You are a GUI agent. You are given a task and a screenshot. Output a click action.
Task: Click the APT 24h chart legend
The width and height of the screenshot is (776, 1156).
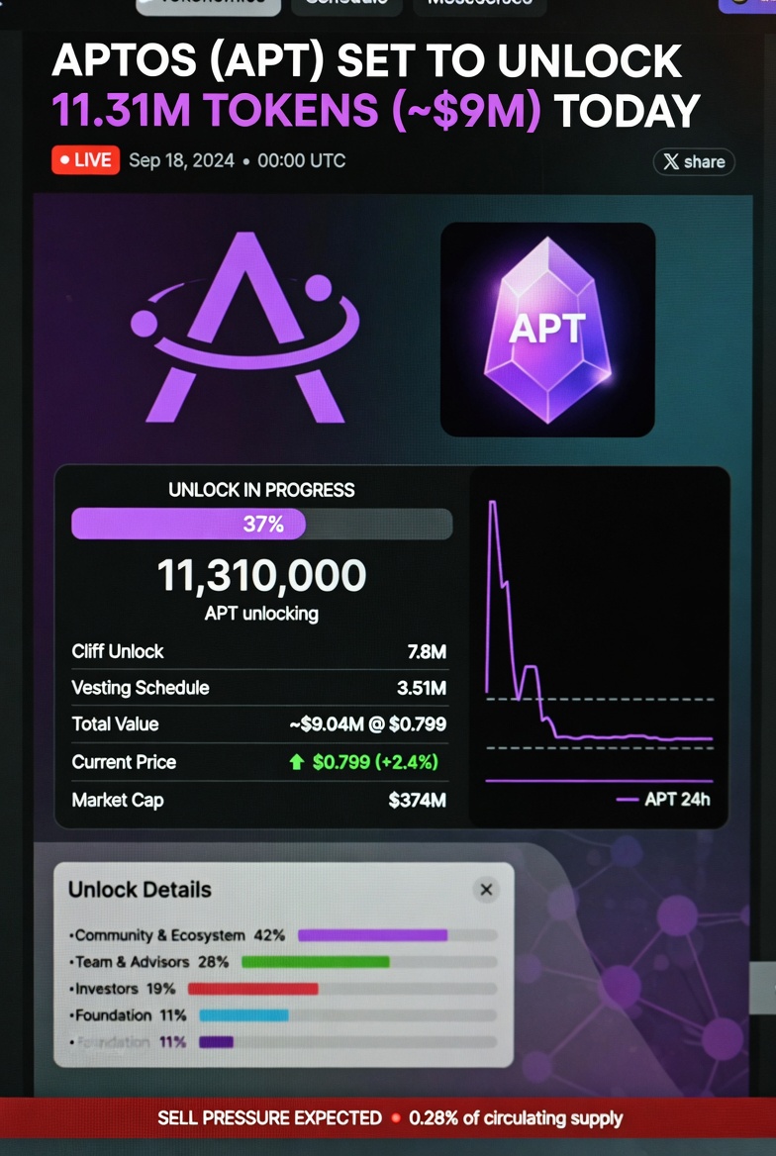[664, 800]
